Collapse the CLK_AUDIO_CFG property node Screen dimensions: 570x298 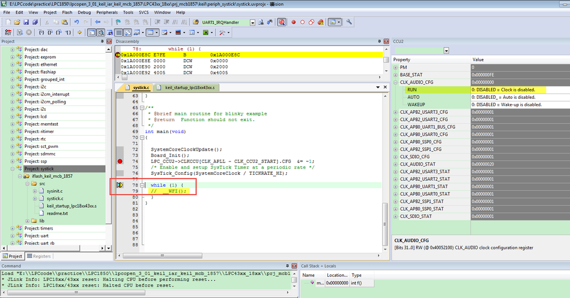pyautogui.click(x=395, y=82)
